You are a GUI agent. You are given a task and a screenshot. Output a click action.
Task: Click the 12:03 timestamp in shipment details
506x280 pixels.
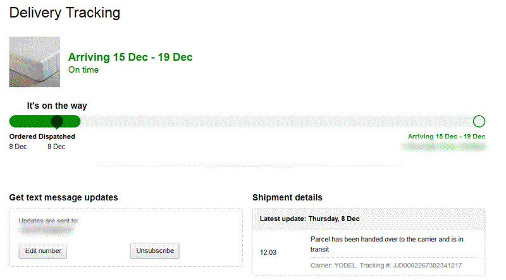tap(268, 252)
